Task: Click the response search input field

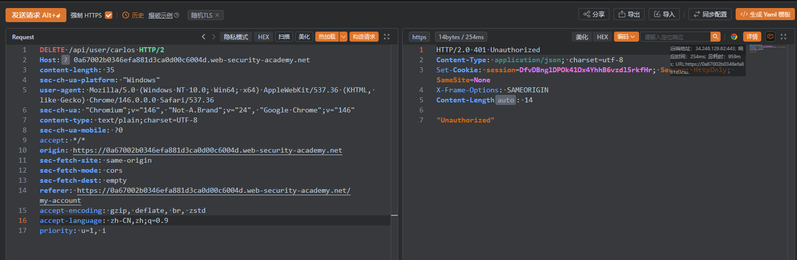Action: coord(675,37)
